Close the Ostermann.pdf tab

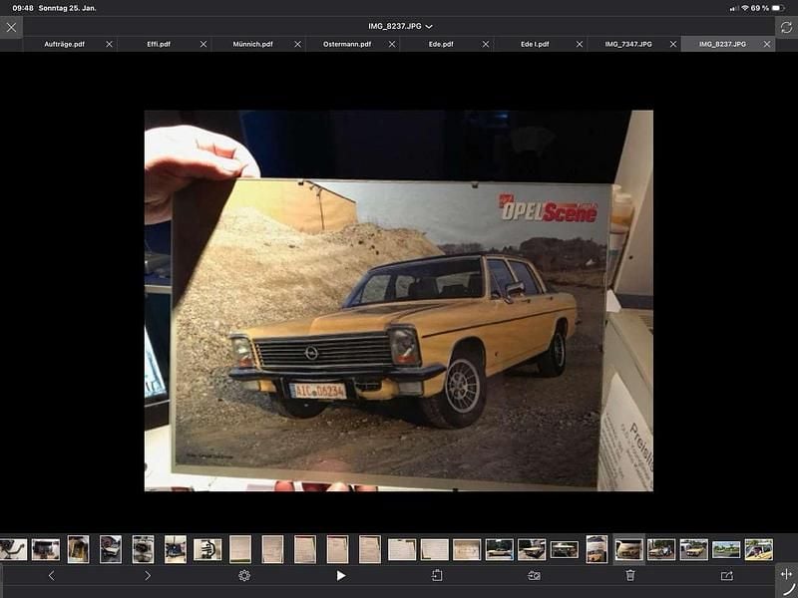click(391, 45)
